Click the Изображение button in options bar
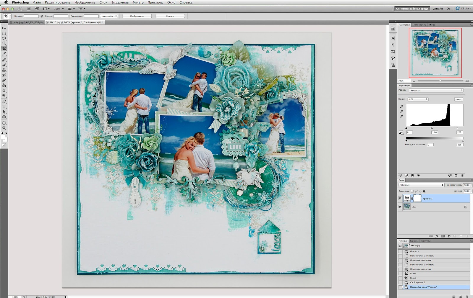The image size is (473, 298). pos(137,16)
